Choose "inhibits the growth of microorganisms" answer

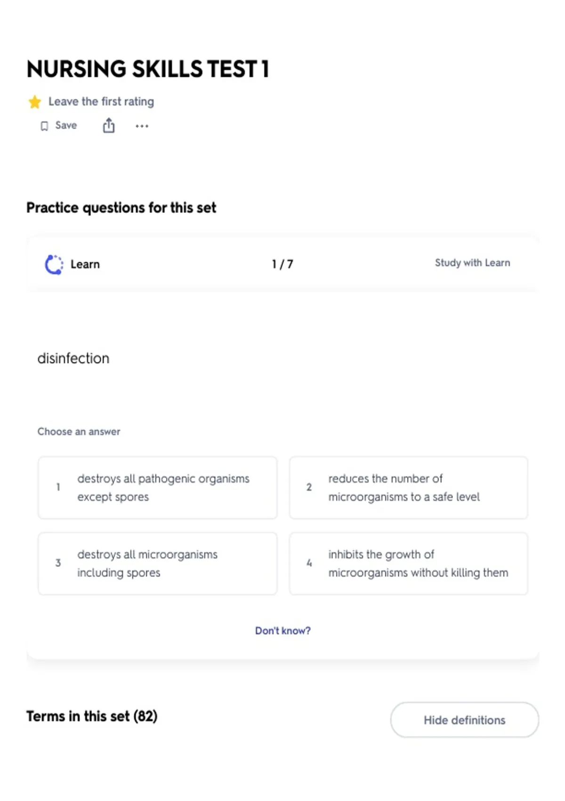point(408,564)
